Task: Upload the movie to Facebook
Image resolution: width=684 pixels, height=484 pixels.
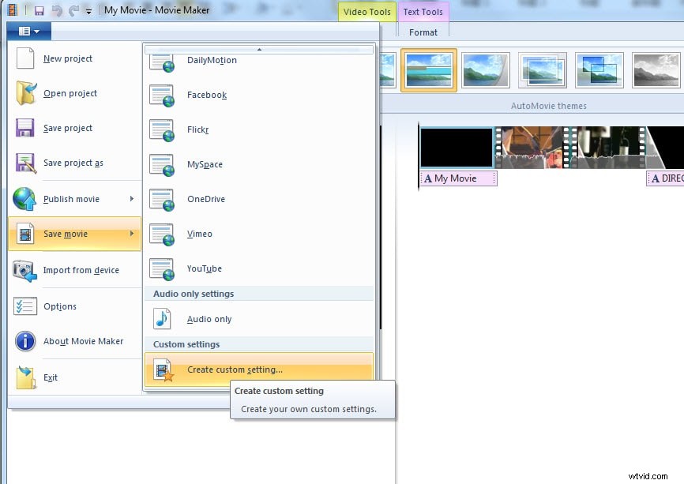Action: click(x=207, y=95)
